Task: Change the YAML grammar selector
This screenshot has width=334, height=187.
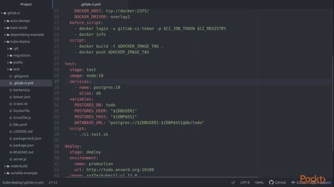Action: tap(259, 182)
